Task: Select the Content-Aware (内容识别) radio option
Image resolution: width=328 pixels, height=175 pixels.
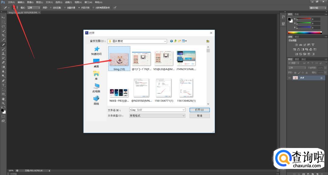Action: click(x=79, y=8)
